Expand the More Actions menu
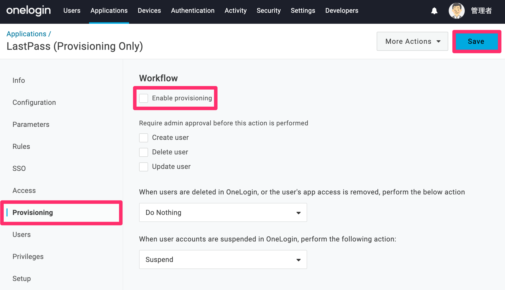This screenshot has height=290, width=505. 412,41
